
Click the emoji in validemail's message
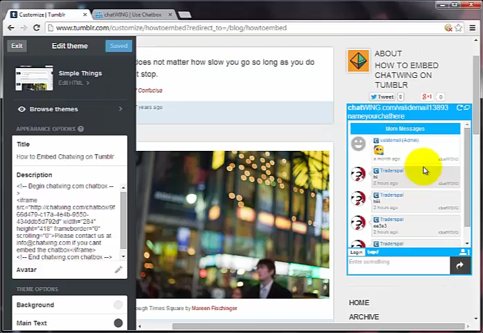coord(379,150)
